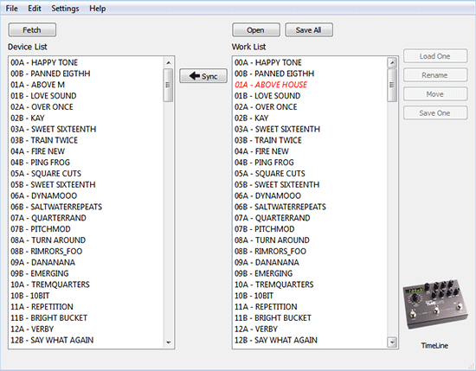This screenshot has width=476, height=371.
Task: Click the Sync arrow button
Action: 203,76
